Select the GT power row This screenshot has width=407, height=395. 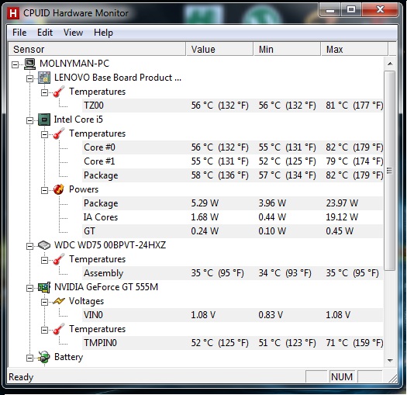tap(233, 231)
